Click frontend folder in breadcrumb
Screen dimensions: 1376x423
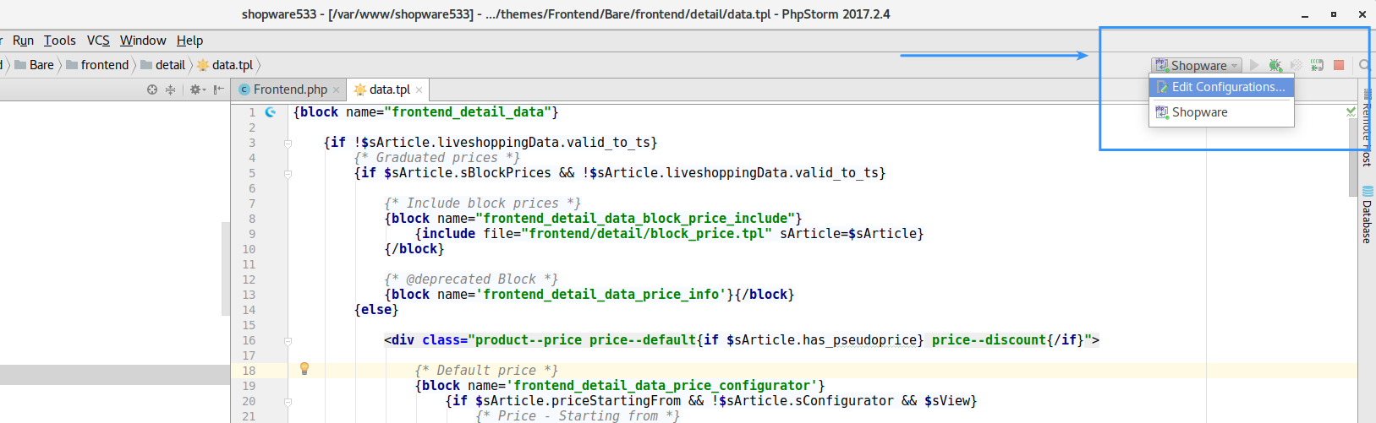[97, 65]
